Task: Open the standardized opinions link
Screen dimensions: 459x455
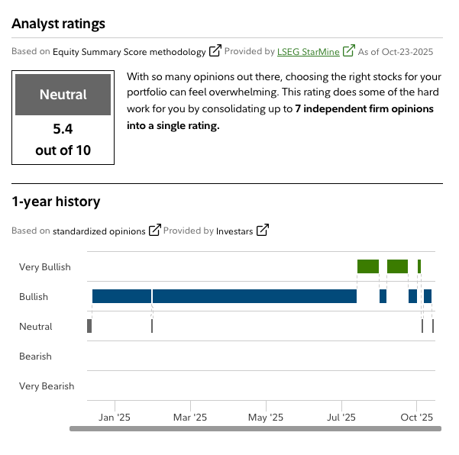Action: 99,231
